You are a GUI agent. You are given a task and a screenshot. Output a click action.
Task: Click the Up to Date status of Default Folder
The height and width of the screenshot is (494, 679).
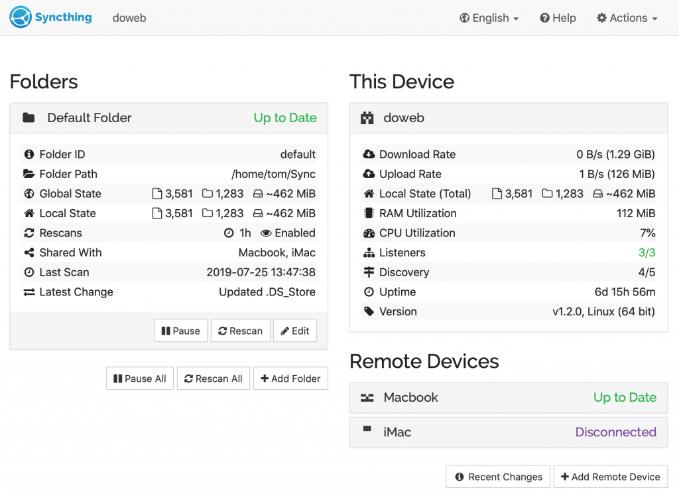pos(285,118)
